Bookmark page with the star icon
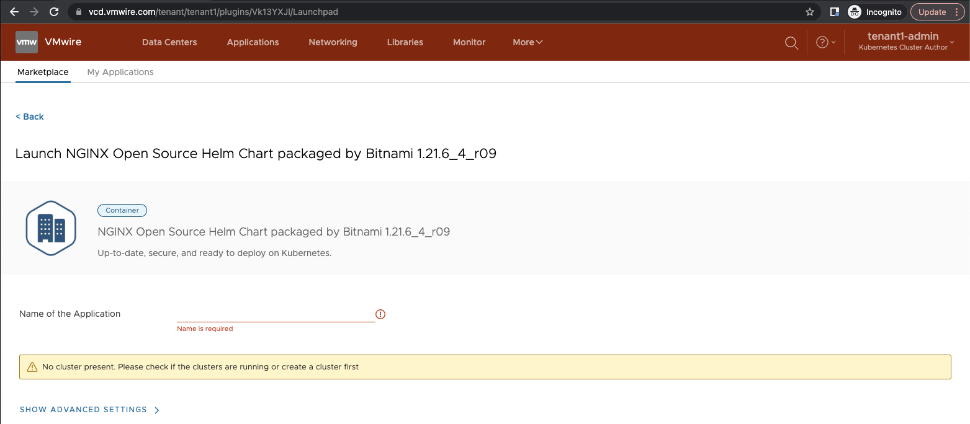Viewport: 970px width, 424px height. pos(809,12)
